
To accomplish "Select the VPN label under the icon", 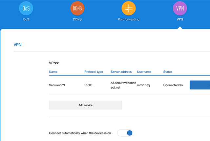I will (x=179, y=19).
